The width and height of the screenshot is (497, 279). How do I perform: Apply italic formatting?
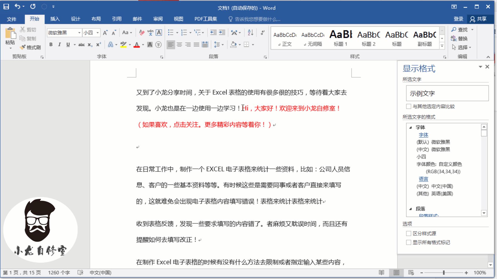coord(59,44)
